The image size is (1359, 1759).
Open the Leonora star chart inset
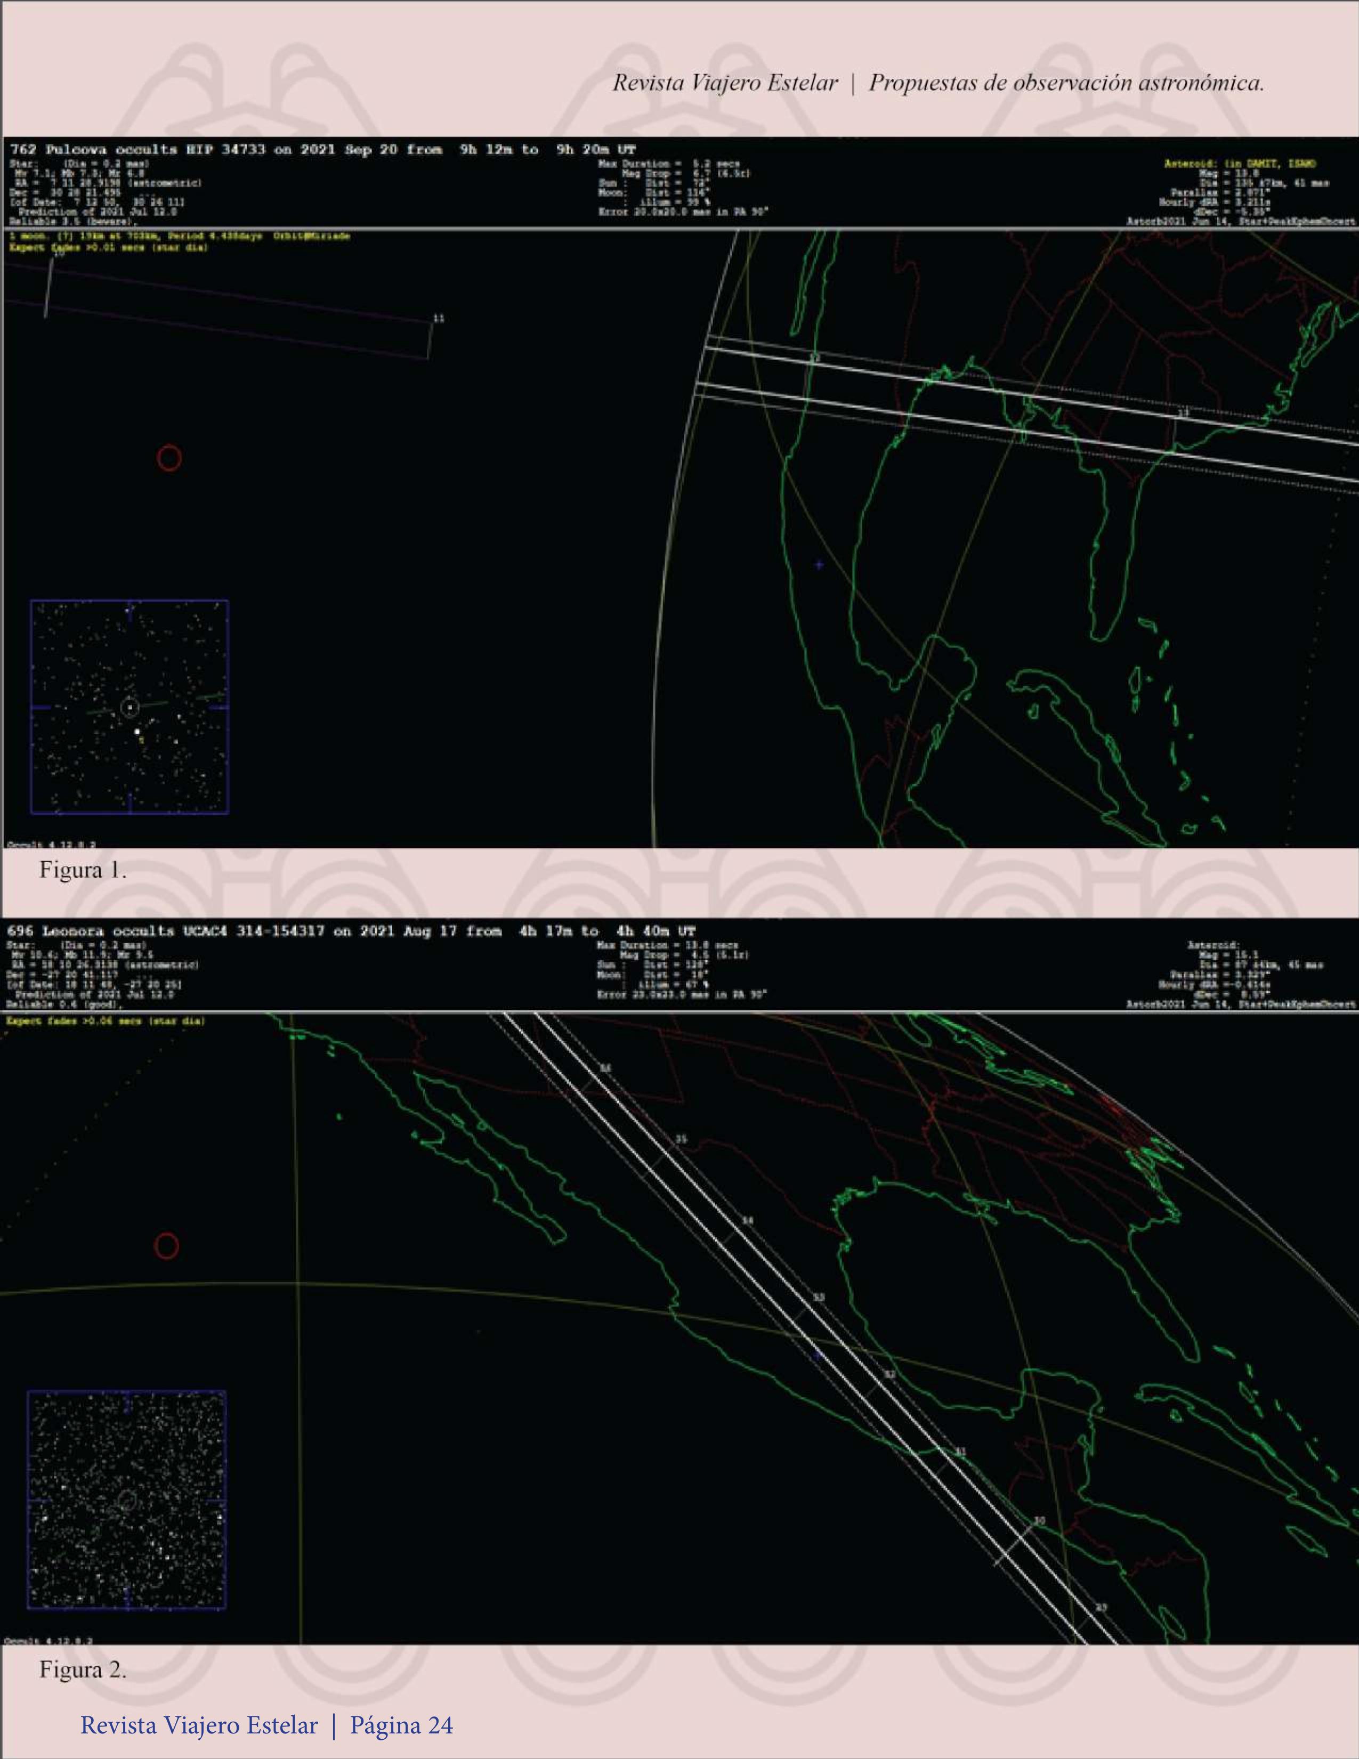126,1499
